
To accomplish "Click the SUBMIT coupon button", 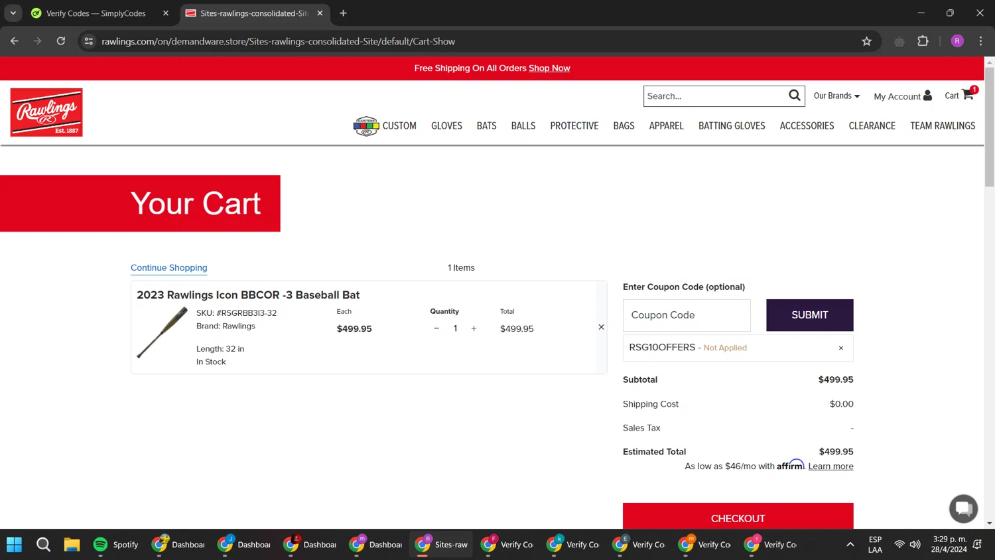I will coord(809,315).
